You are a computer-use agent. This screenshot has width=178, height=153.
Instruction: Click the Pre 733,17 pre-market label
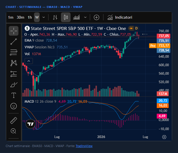tap(160, 46)
